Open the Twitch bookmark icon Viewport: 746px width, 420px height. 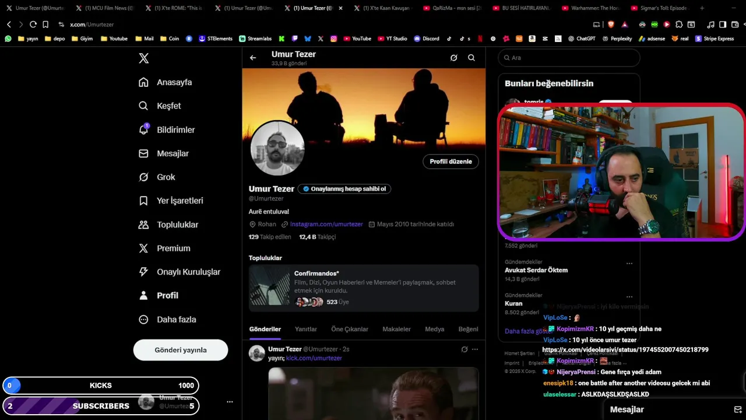click(295, 38)
